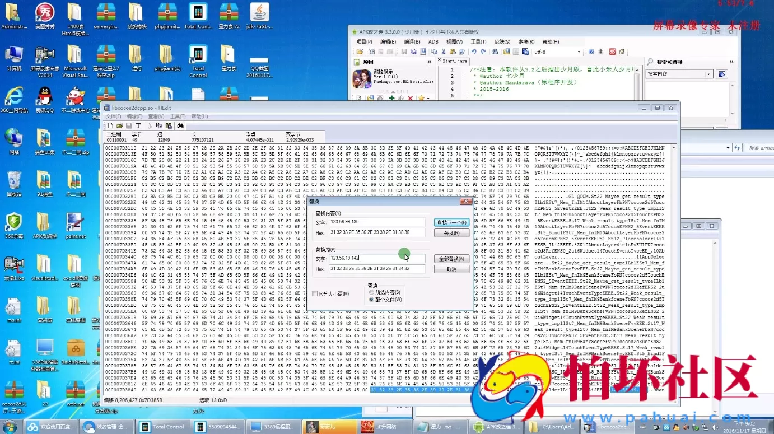Click the Open file icon in HEdit toolbar

(119, 126)
